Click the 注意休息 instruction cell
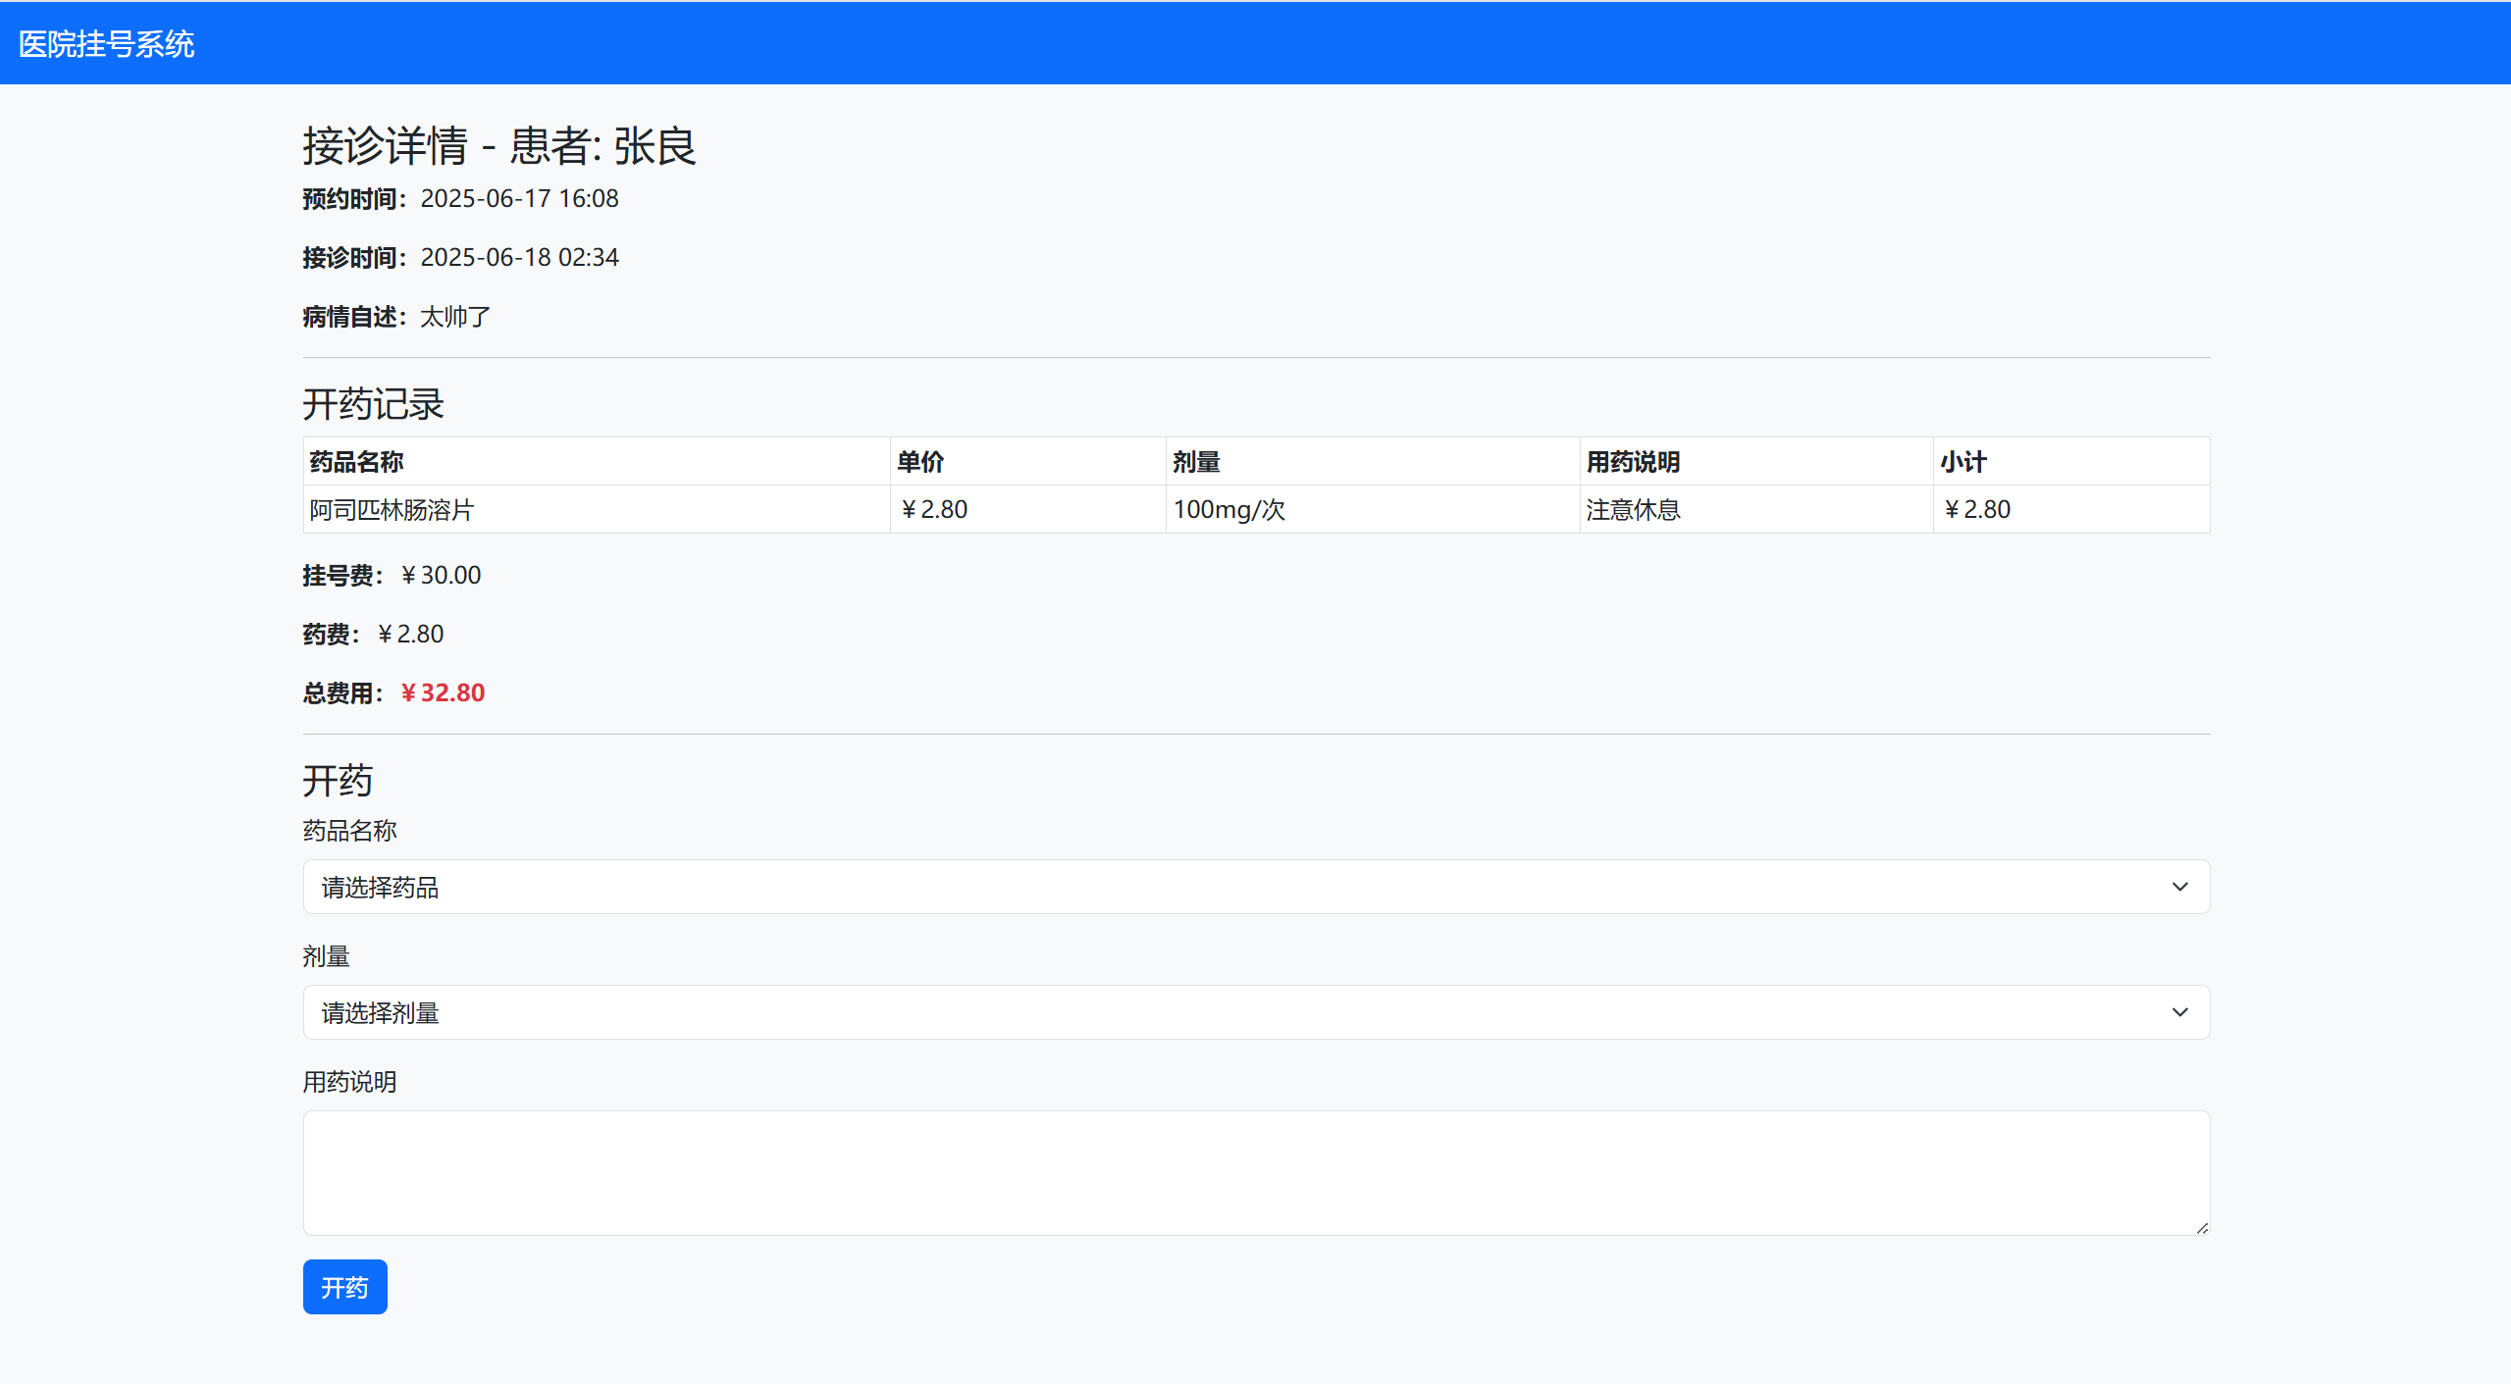This screenshot has height=1384, width=2511. 1633,510
